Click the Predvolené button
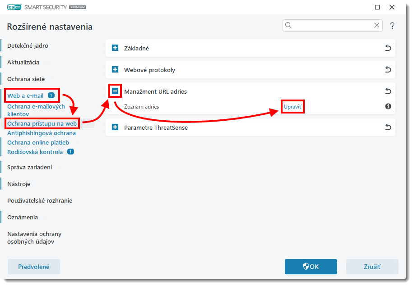 (34, 267)
